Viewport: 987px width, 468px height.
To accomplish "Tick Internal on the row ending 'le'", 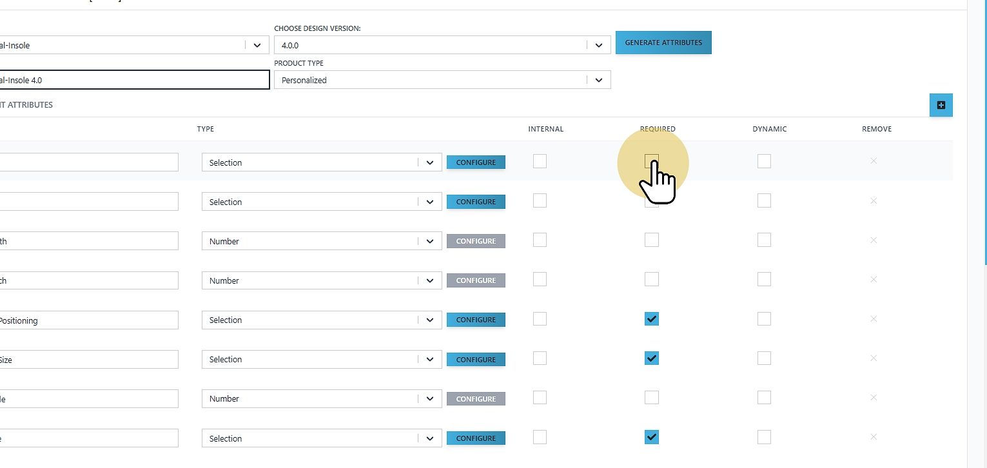I will click(x=540, y=398).
